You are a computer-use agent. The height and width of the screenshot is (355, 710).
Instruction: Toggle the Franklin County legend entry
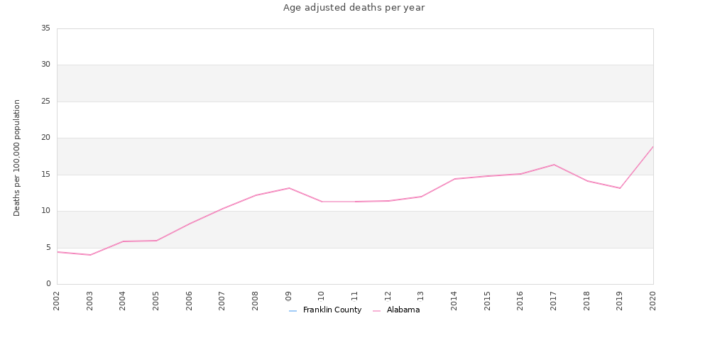click(325, 310)
